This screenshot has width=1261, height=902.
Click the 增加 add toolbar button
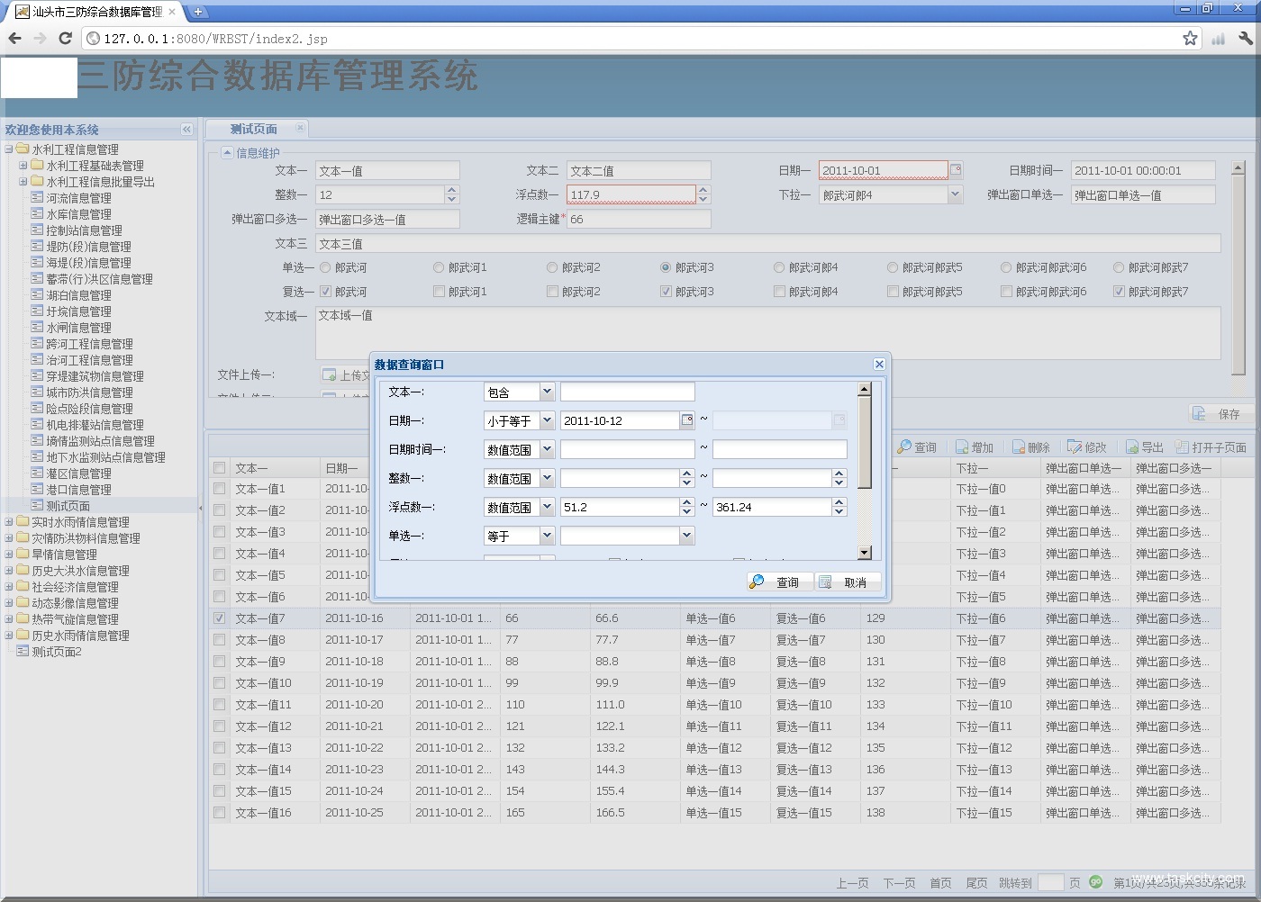(x=974, y=447)
